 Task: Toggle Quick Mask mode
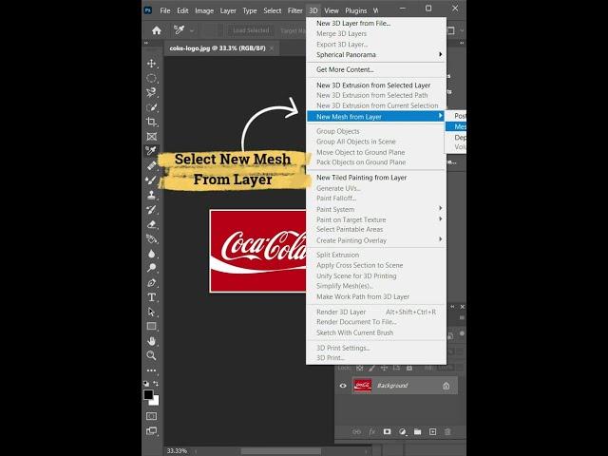click(x=151, y=416)
